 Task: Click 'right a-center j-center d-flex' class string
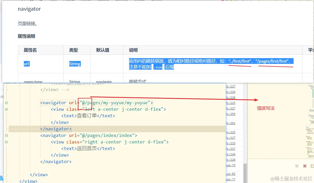pos(124,142)
